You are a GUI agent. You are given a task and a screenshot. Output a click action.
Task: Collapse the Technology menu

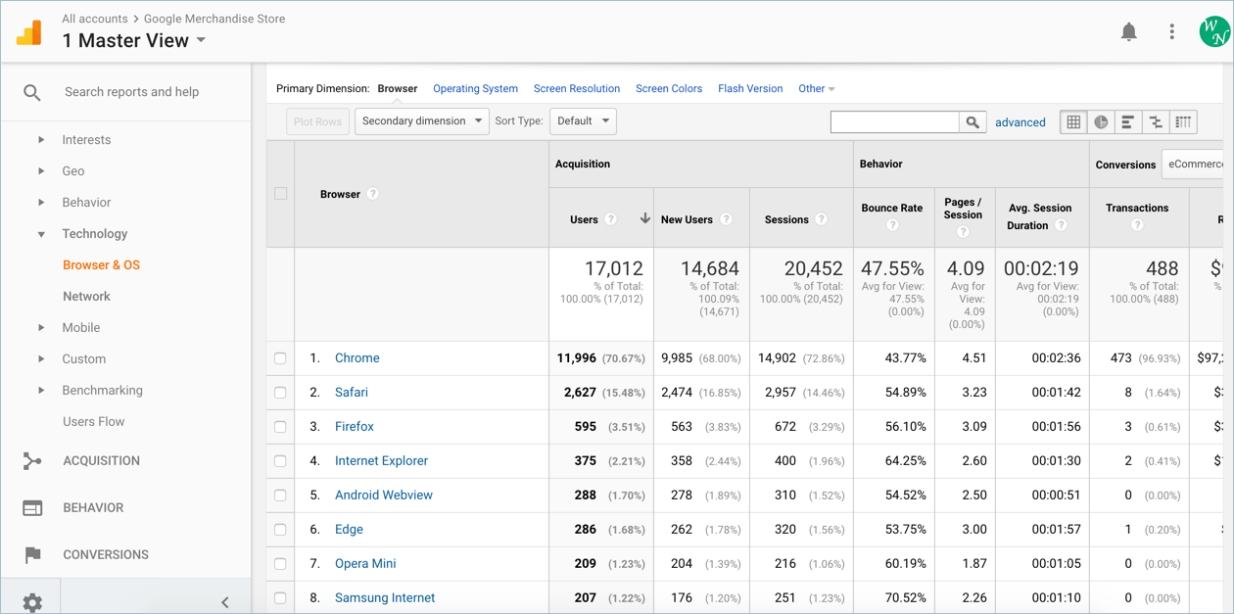tap(41, 234)
